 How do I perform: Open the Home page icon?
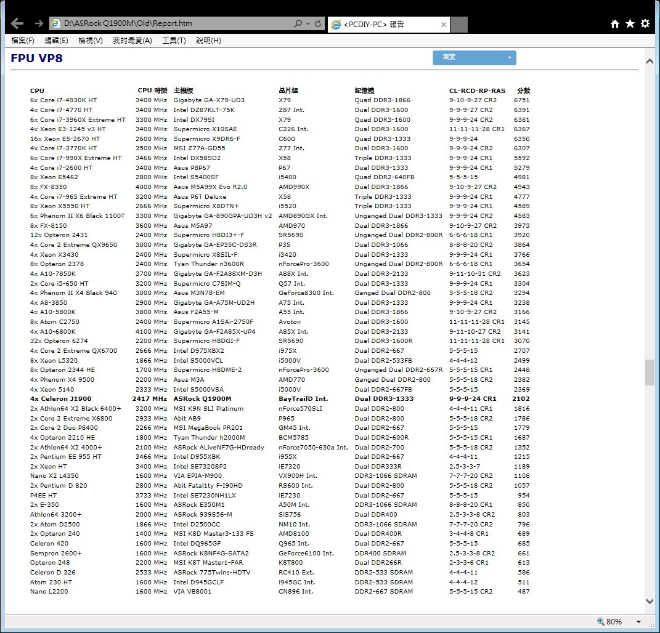[x=615, y=23]
